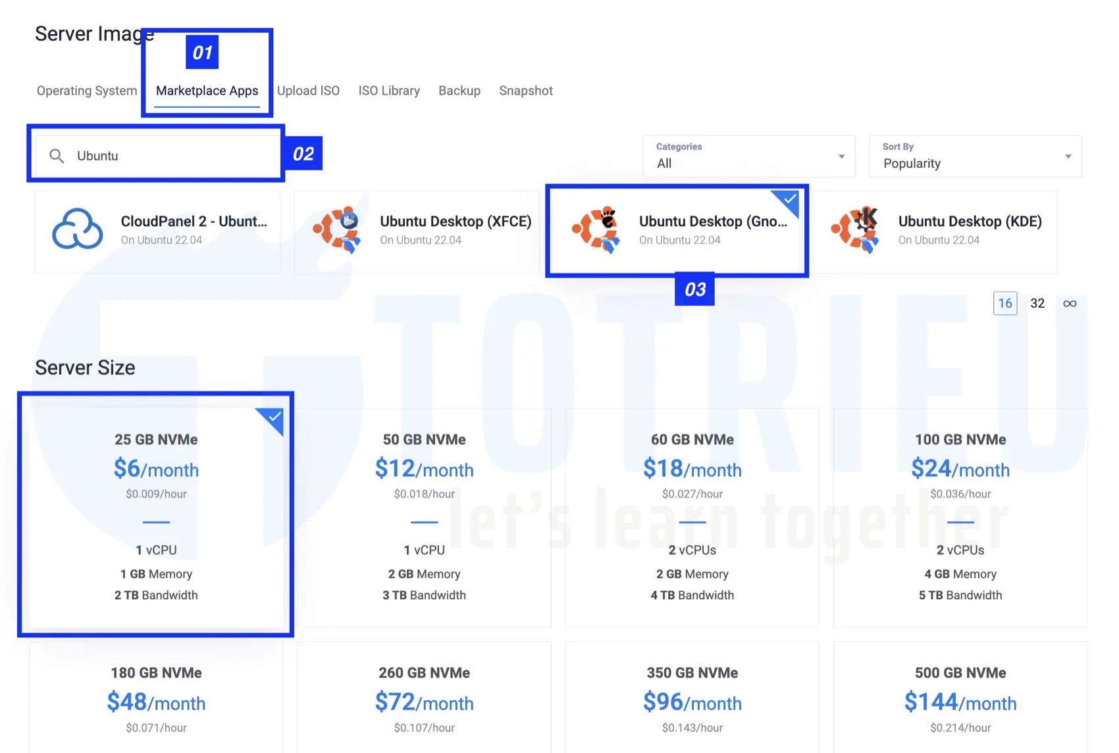Select the 500 GB NVMe $144/month plan

tap(960, 697)
